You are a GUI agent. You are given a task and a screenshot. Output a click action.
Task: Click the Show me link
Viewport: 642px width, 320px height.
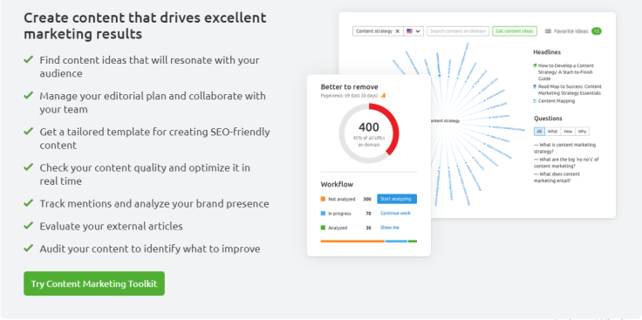[389, 228]
